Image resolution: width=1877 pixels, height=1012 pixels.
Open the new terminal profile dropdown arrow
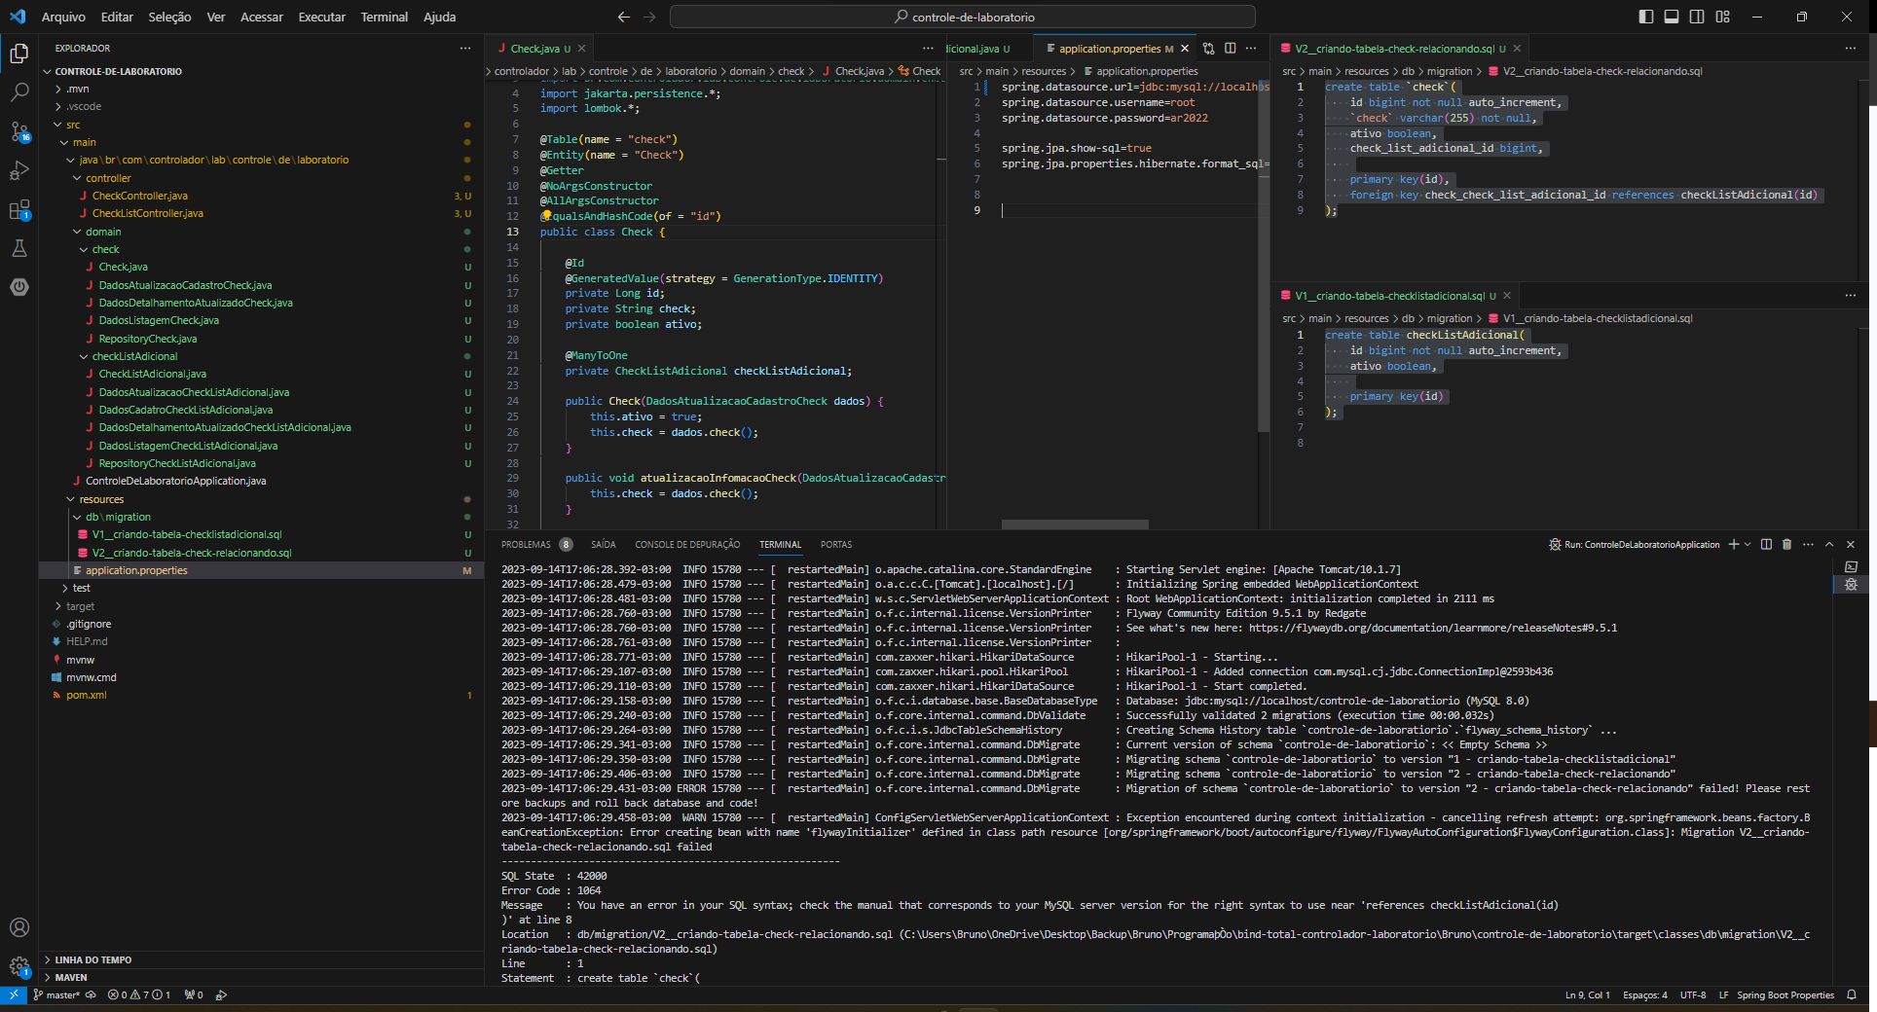coord(1748,544)
